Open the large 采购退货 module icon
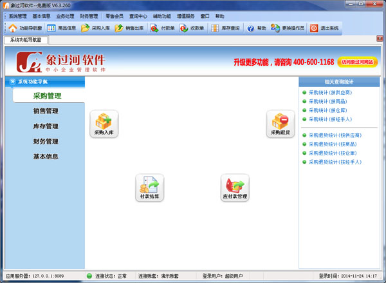This screenshot has width=386, height=283. click(280, 124)
